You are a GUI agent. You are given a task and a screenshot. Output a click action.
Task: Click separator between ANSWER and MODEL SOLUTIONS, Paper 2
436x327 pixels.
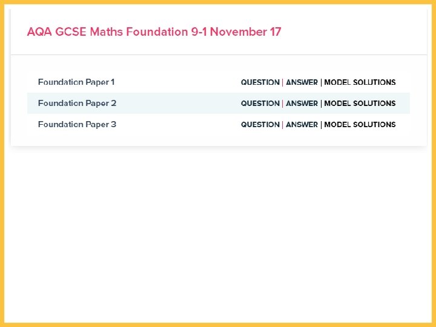pos(321,104)
